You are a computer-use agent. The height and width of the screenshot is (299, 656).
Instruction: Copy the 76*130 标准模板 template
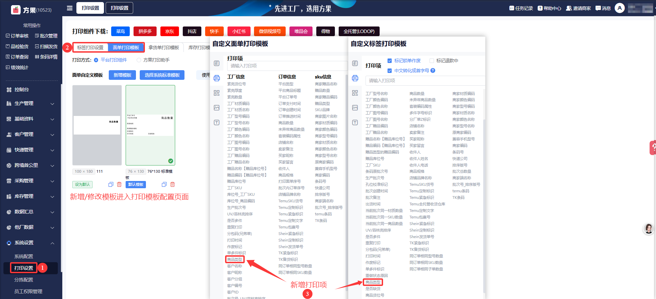(164, 184)
